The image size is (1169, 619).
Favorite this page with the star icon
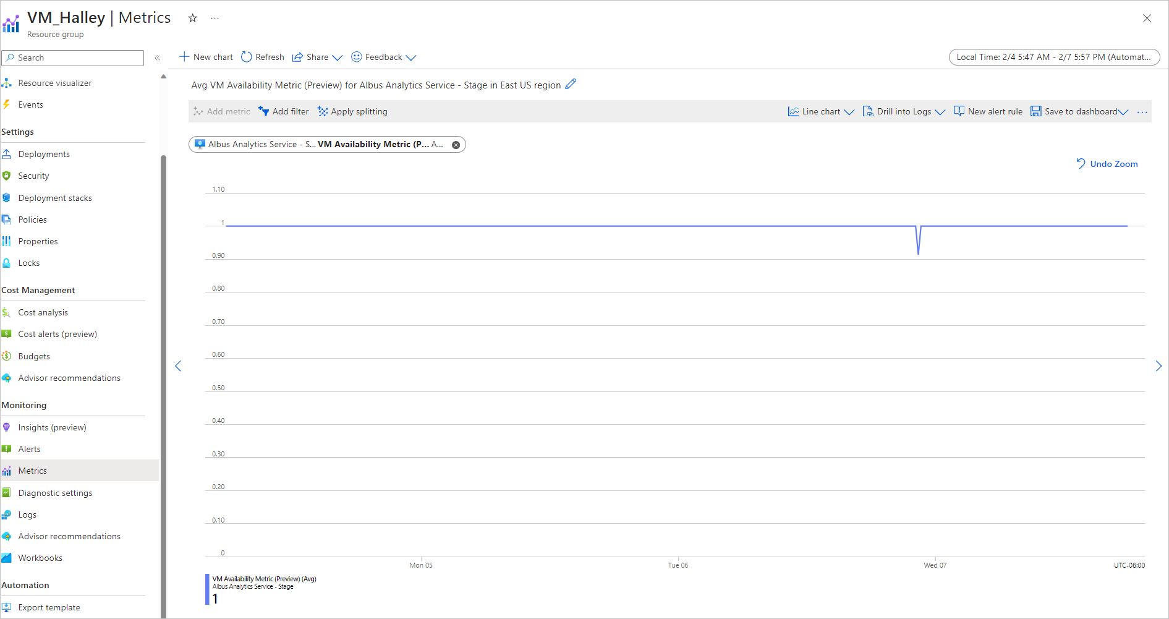(x=193, y=18)
